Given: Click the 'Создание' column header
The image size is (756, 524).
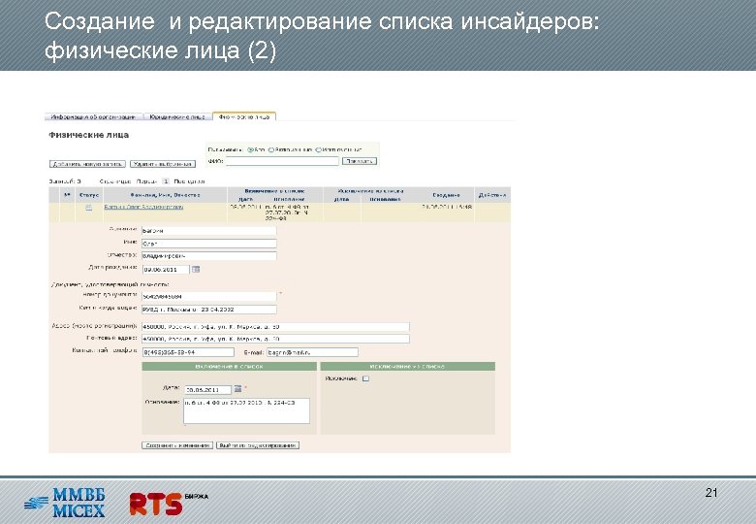Looking at the screenshot, I should pos(446,195).
